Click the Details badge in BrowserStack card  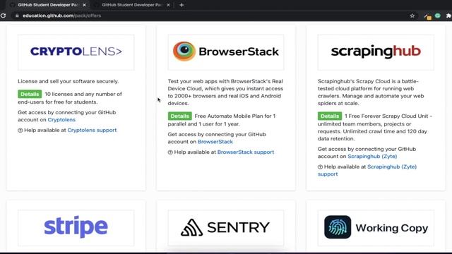click(180, 116)
